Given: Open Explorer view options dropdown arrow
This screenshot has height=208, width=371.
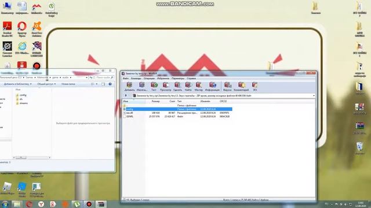Looking at the screenshot, I should [x=97, y=84].
